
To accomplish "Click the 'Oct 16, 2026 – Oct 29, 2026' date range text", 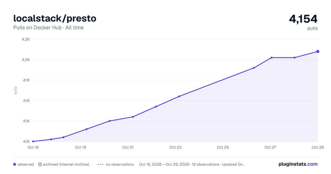I will pyautogui.click(x=164, y=164).
